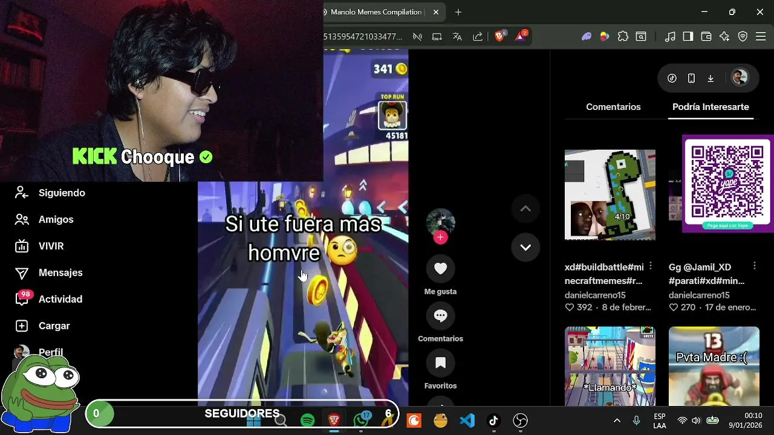Screen dimensions: 774x435
Task: Open the VIVIR live section
Action: tap(39, 246)
